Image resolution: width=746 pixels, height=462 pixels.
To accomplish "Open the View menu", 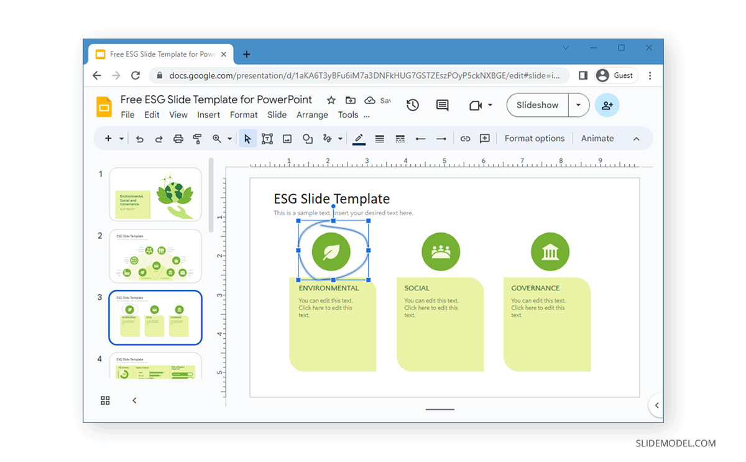I will click(178, 115).
